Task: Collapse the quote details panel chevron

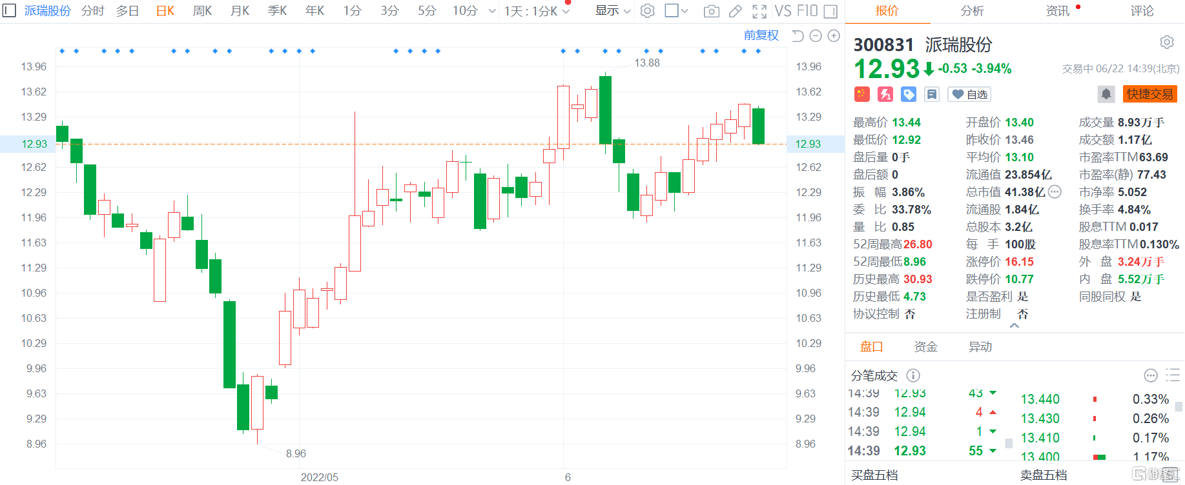Action: coord(1015,326)
